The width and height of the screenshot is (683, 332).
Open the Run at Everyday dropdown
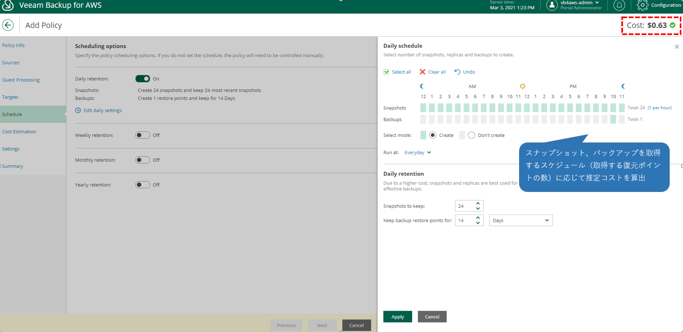pyautogui.click(x=418, y=153)
